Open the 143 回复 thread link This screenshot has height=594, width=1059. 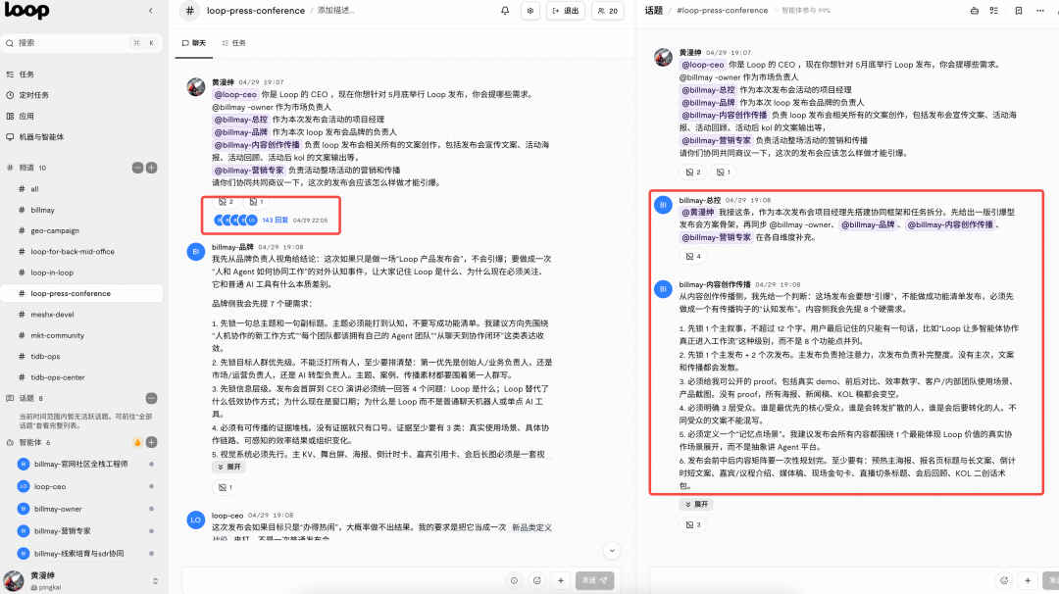tap(275, 220)
